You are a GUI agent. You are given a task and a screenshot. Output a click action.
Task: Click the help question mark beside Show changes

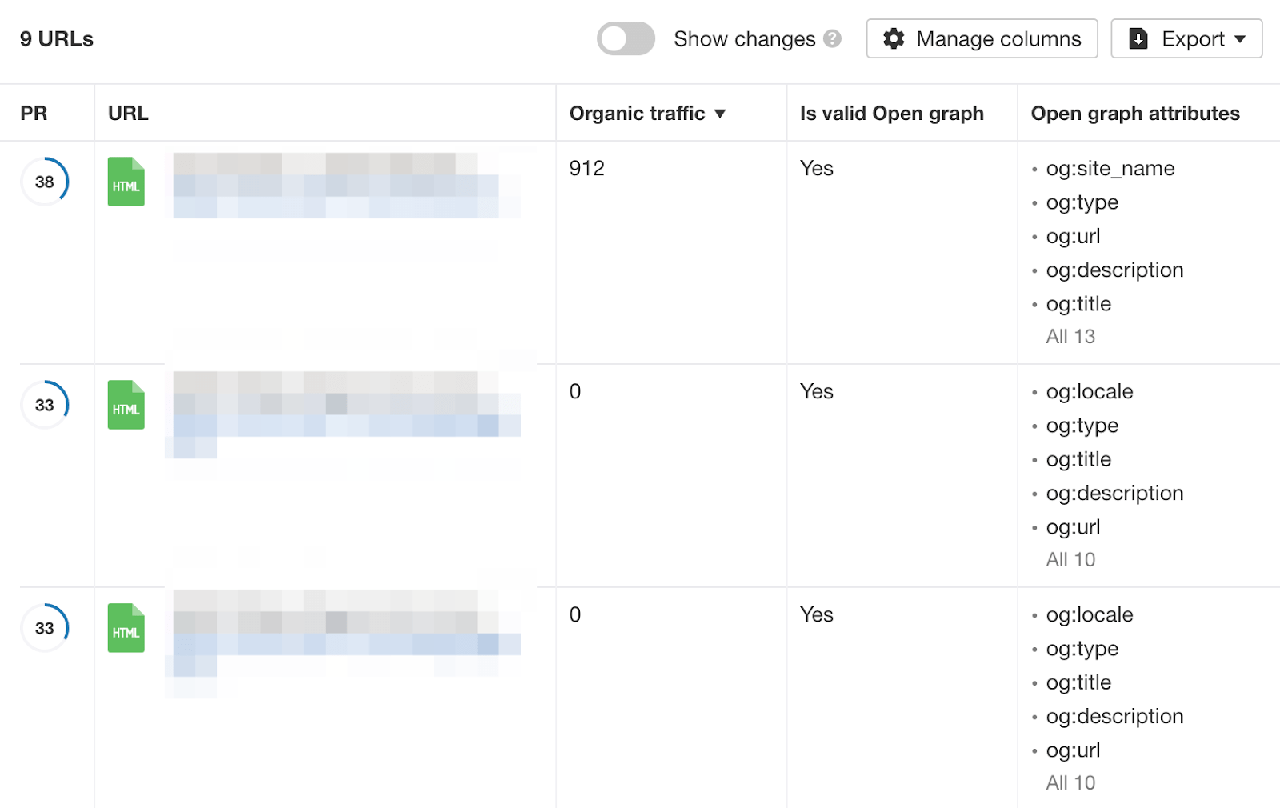(833, 38)
